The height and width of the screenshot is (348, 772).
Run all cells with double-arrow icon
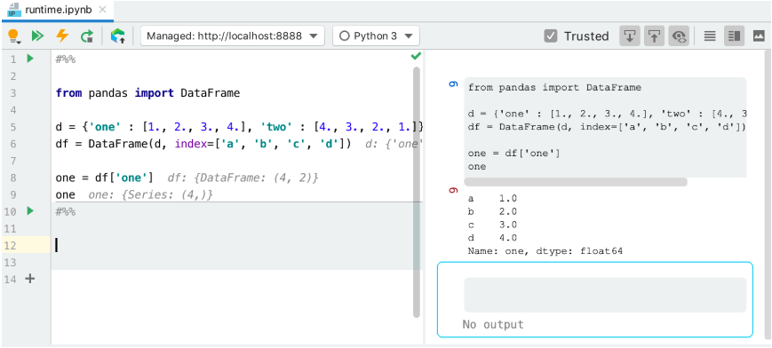pos(38,36)
